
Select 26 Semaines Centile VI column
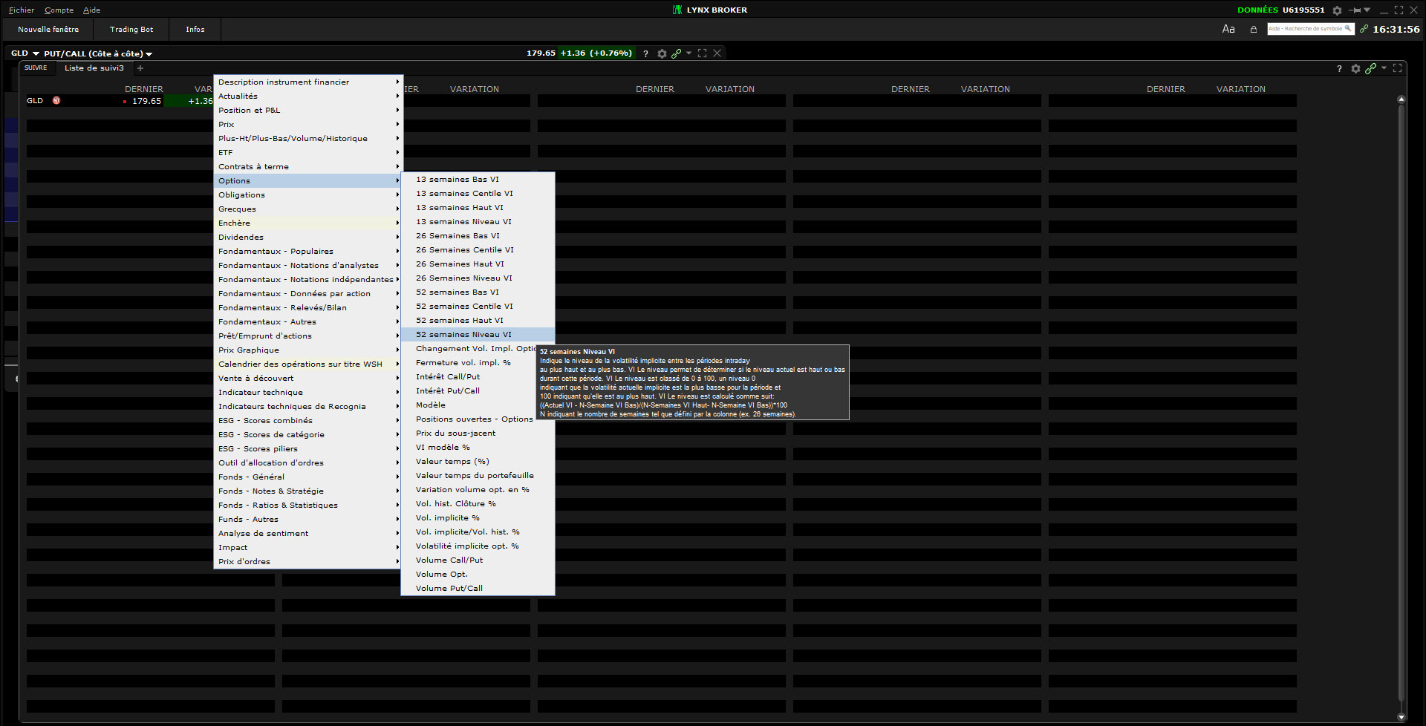pyautogui.click(x=478, y=250)
